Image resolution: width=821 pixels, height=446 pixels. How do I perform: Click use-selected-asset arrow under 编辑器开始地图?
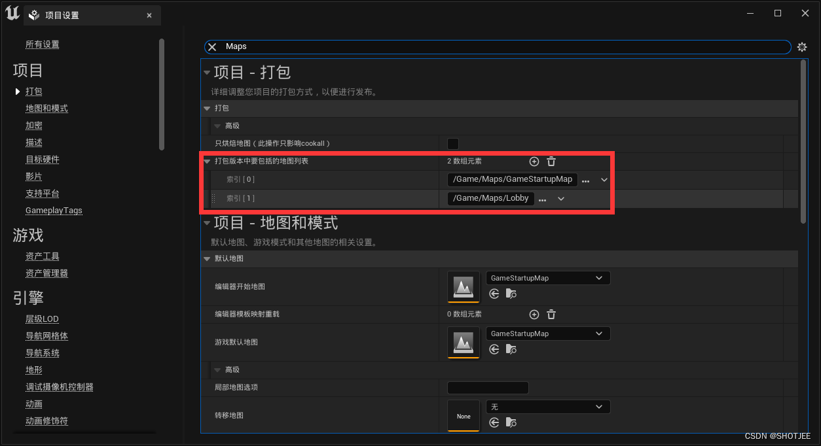click(495, 294)
